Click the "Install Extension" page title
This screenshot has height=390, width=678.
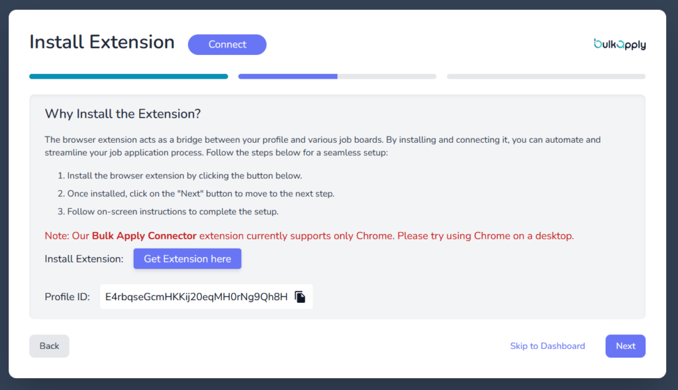pos(102,42)
